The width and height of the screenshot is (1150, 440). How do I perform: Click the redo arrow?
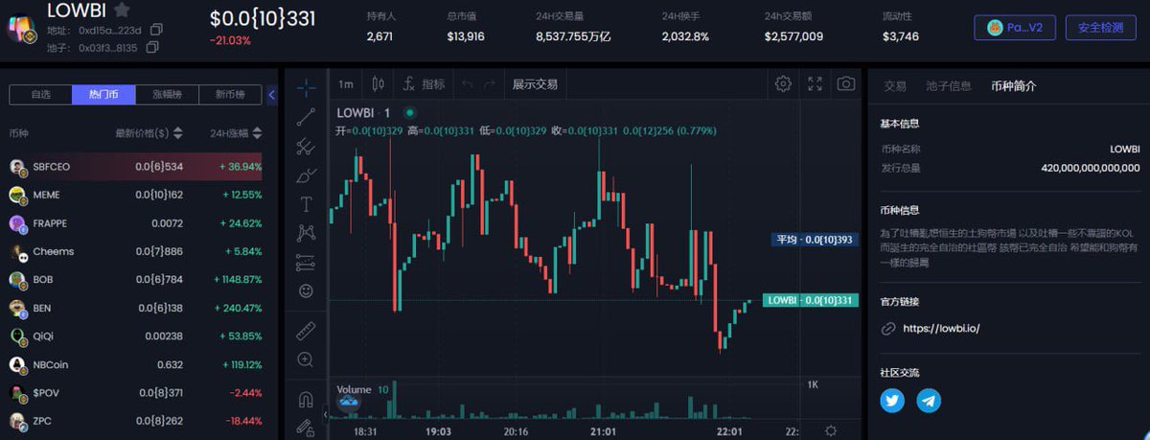[x=490, y=84]
